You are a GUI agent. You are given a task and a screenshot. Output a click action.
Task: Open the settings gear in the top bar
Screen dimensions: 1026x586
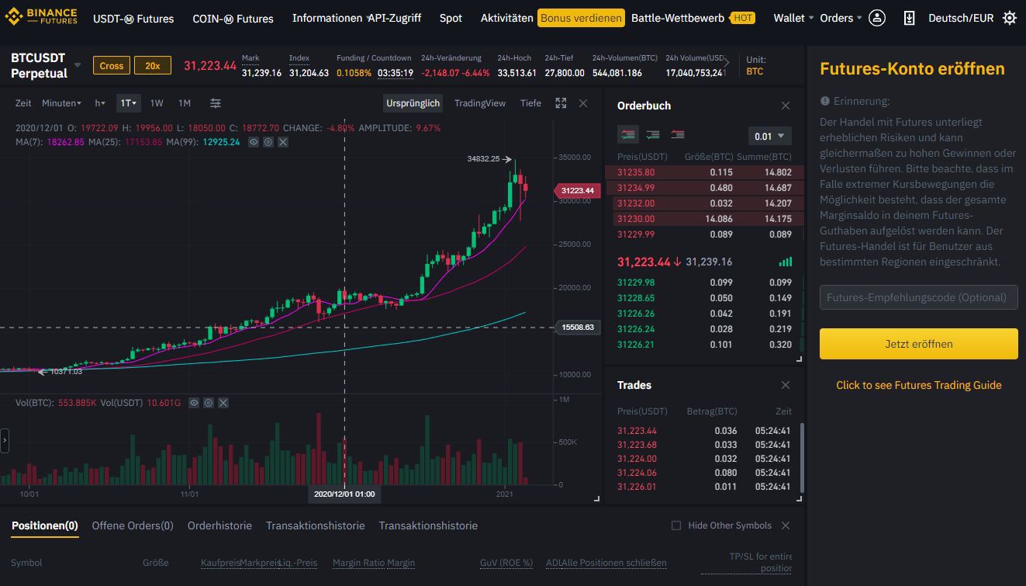coord(1008,17)
